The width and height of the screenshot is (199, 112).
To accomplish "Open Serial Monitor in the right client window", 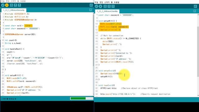I will 195,6.
